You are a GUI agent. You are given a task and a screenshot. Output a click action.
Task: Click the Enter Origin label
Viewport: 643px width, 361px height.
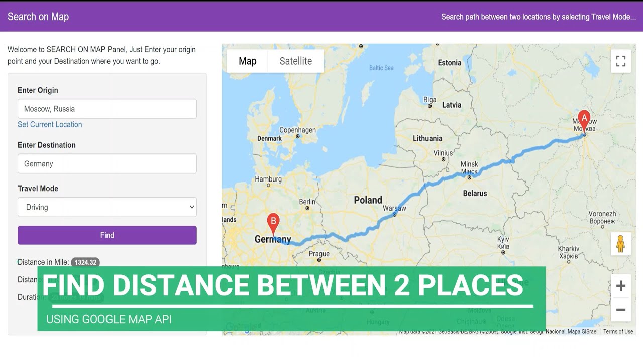[x=38, y=90]
